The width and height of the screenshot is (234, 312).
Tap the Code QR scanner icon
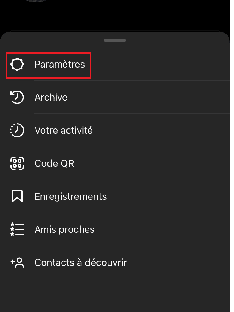17,163
